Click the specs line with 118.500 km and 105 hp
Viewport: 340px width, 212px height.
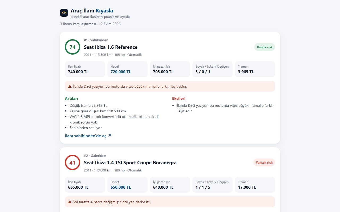113,55
